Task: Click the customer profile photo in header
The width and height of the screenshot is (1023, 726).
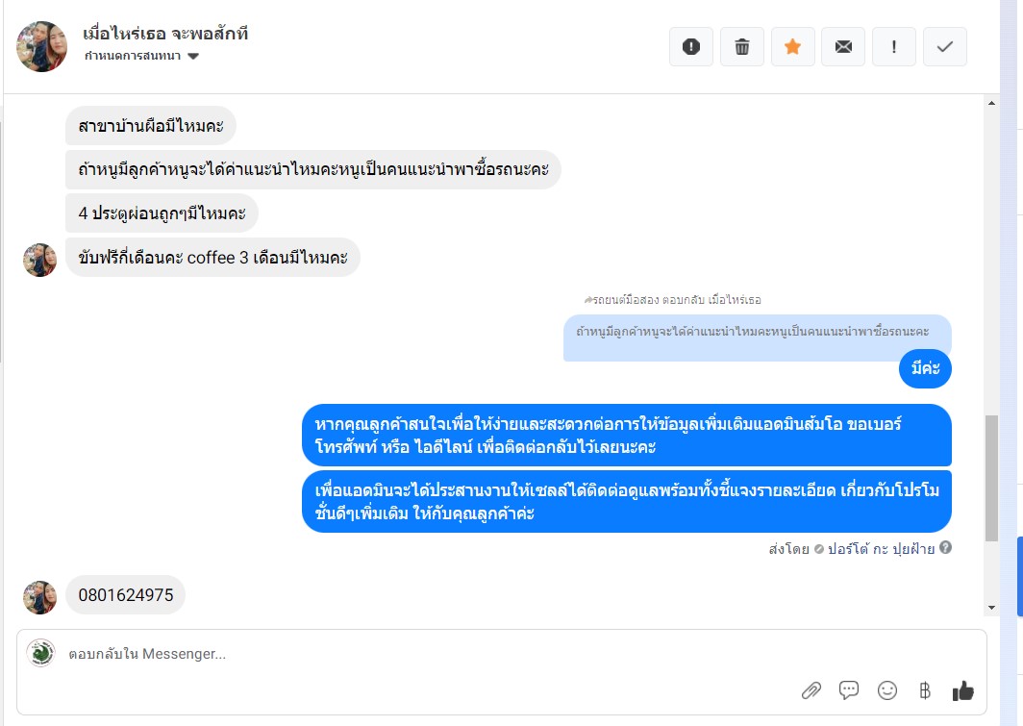Action: point(41,46)
